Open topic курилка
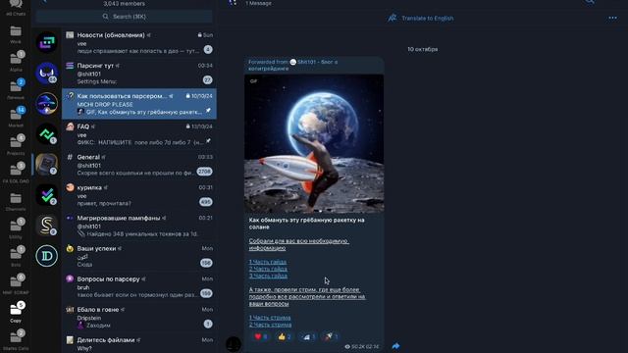The height and width of the screenshot is (353, 628). tap(139, 195)
